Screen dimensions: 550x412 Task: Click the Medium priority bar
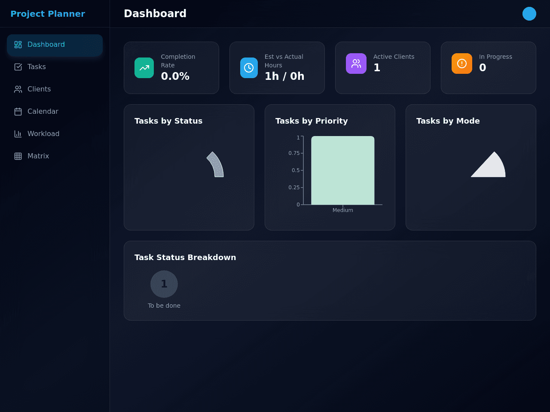click(x=343, y=170)
